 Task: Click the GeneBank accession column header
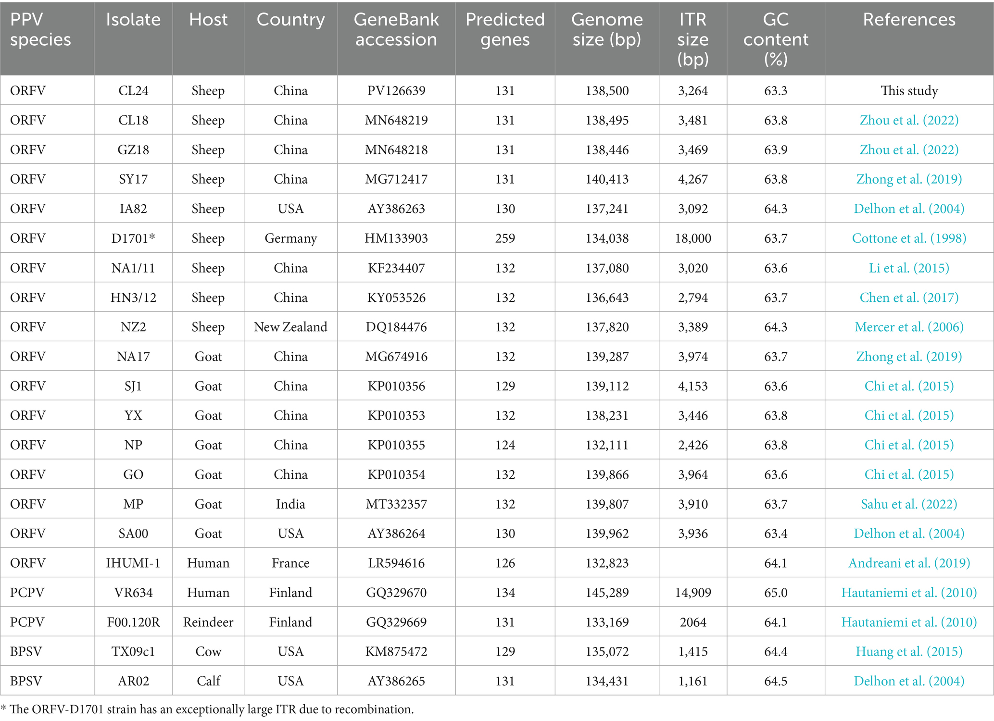click(x=396, y=29)
